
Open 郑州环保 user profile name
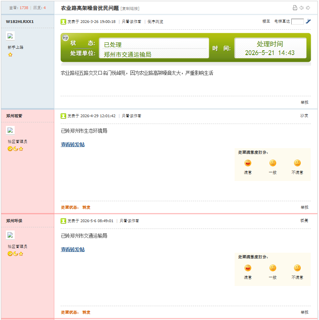(14, 221)
